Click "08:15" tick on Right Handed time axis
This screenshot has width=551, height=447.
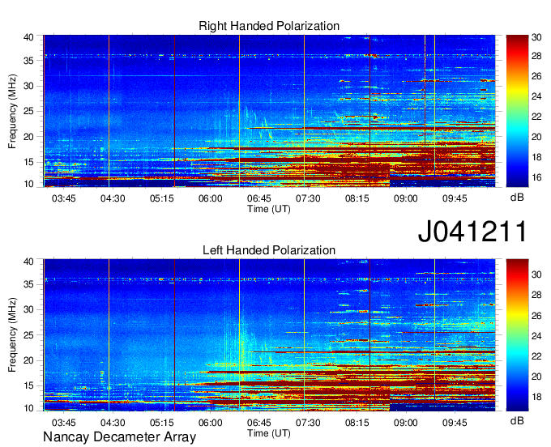[357, 198]
